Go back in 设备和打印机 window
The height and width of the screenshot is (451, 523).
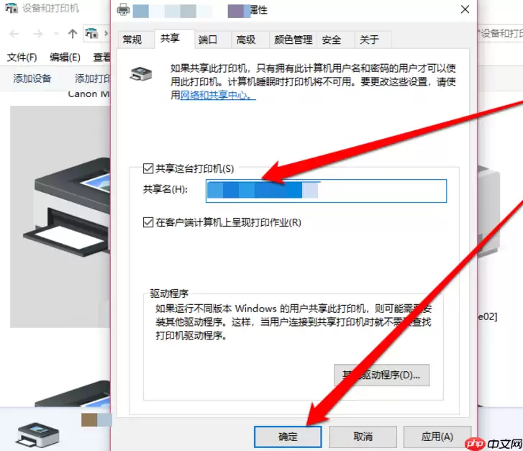click(x=14, y=34)
